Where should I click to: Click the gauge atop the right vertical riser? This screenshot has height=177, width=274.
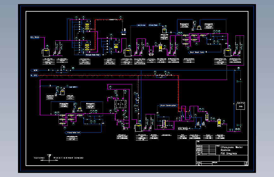[x=239, y=68]
